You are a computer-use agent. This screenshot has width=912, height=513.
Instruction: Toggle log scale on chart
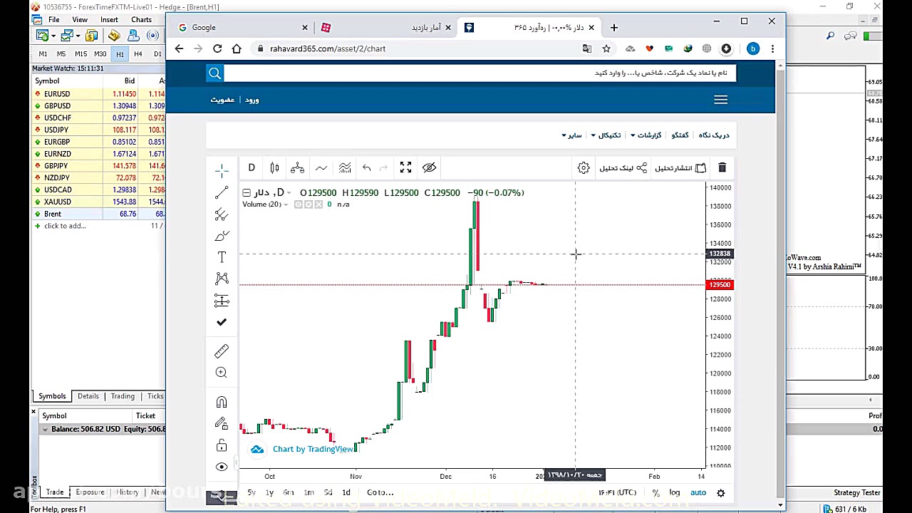674,492
